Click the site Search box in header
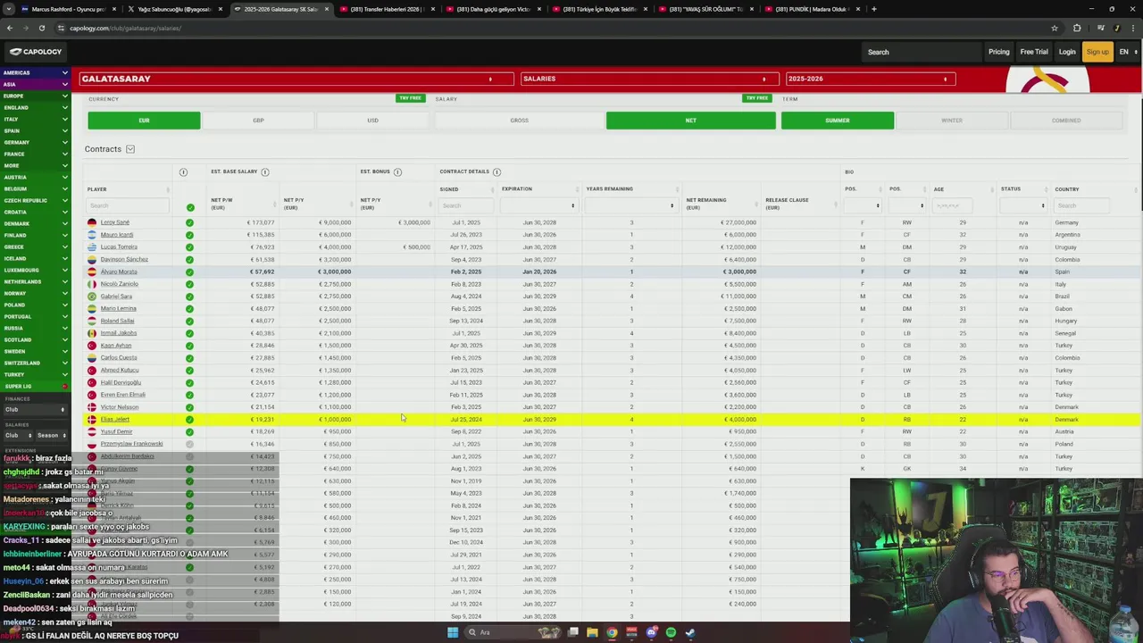 921,52
